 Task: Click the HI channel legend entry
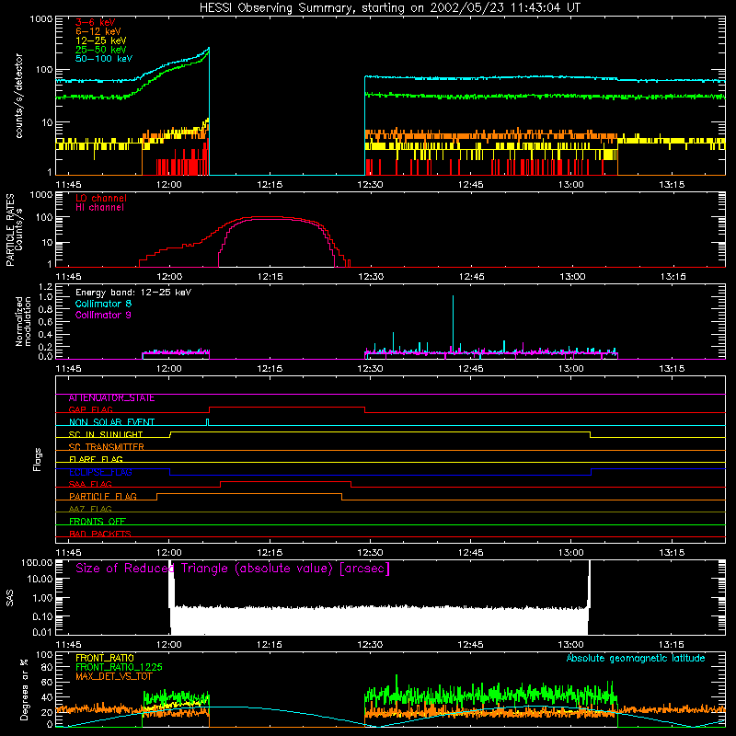point(99,208)
